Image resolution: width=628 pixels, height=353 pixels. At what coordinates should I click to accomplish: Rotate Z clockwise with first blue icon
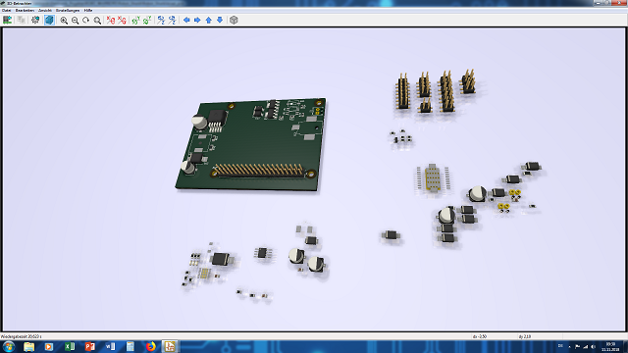tap(161, 20)
